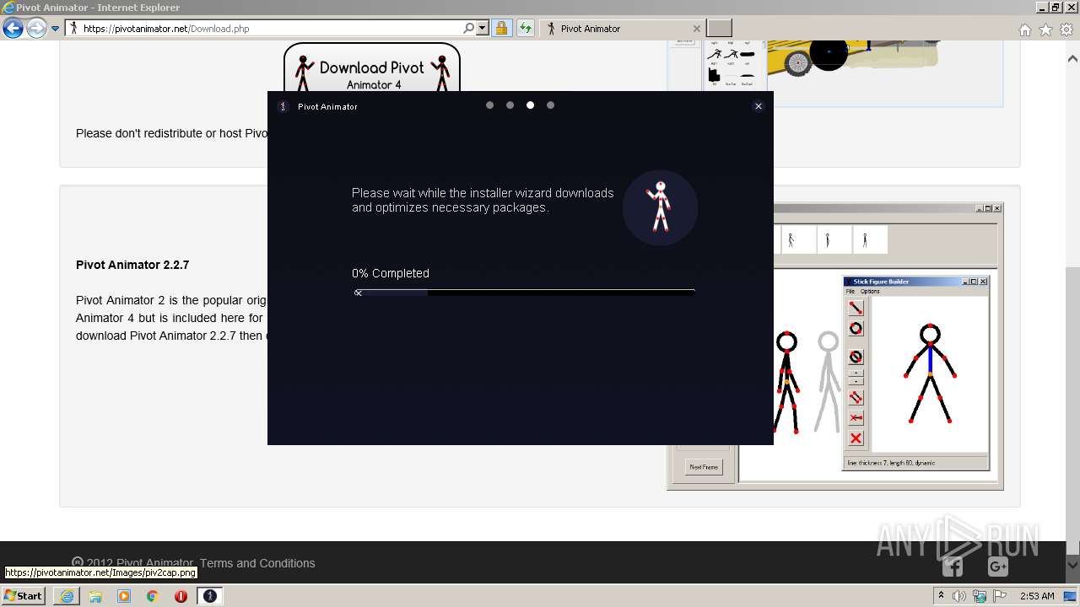This screenshot has width=1080, height=607.
Task: Open the Windows Start menu
Action: click(23, 595)
